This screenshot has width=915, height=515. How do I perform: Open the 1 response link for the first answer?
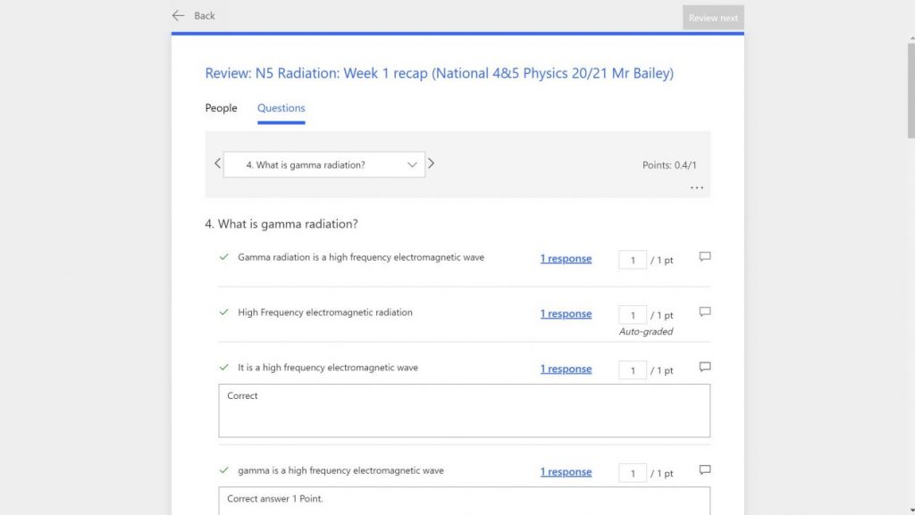pyautogui.click(x=566, y=258)
